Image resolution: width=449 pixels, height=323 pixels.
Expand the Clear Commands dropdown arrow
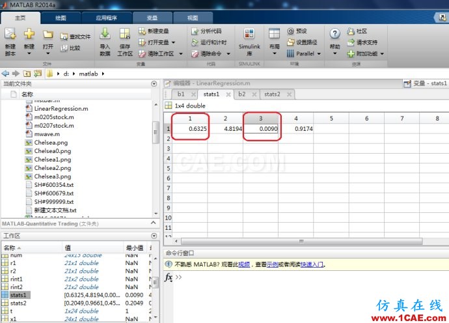(x=228, y=53)
